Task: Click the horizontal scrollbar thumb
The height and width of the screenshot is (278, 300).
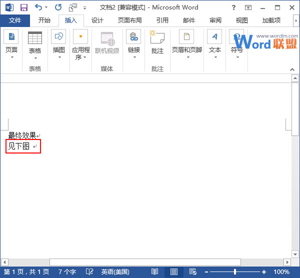Action: [x=145, y=262]
